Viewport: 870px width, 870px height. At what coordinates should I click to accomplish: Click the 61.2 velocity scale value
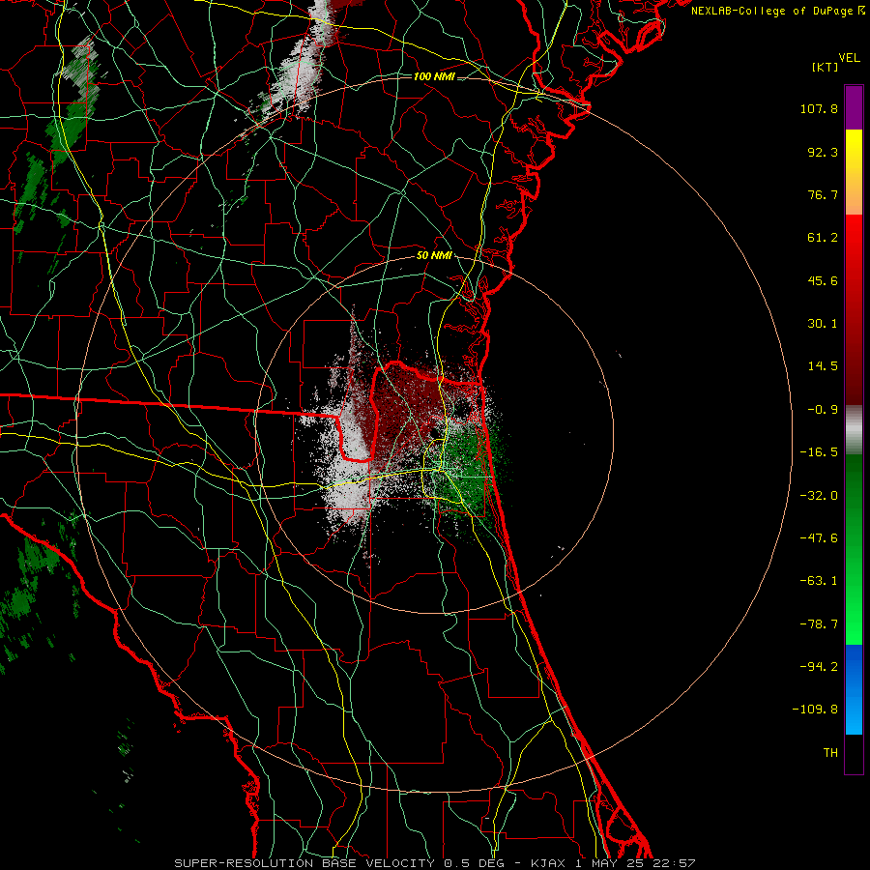pos(823,238)
